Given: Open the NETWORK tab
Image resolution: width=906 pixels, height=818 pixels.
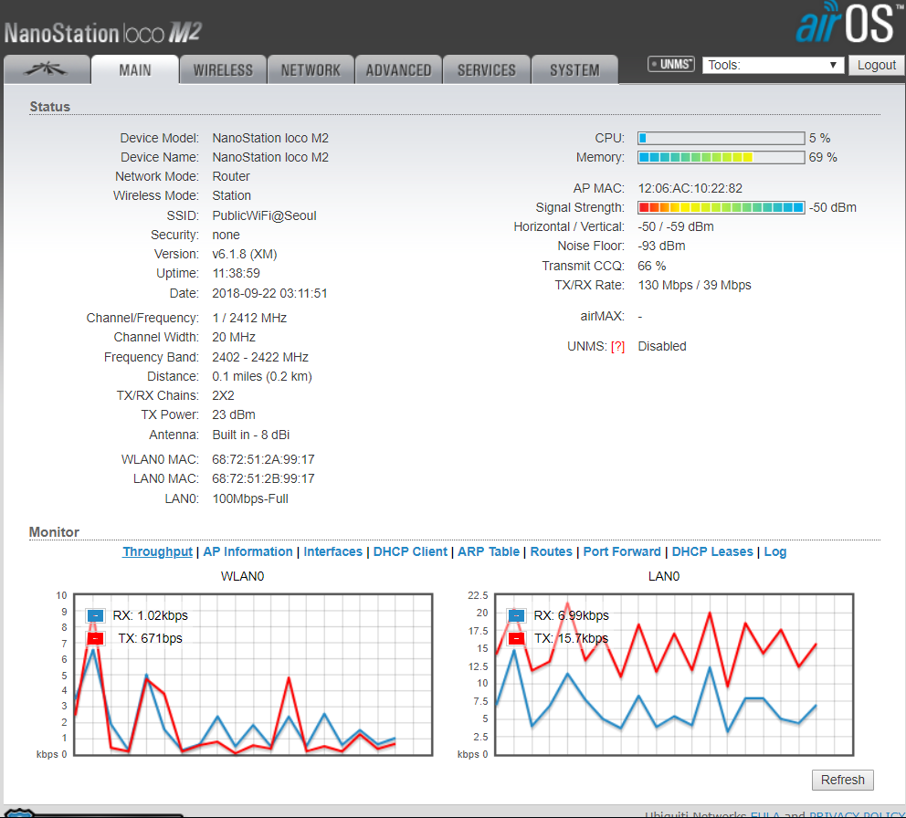Looking at the screenshot, I should coord(311,70).
